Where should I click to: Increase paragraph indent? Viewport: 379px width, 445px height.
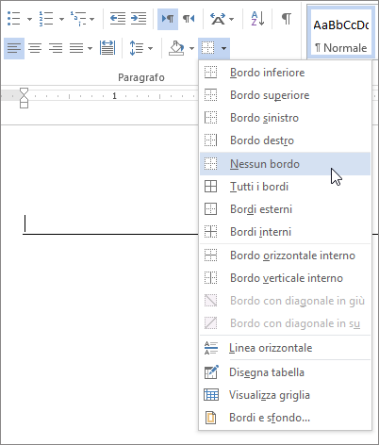coord(139,19)
